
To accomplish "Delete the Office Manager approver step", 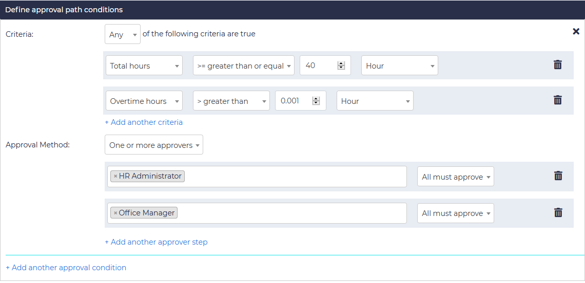I will click(x=558, y=213).
